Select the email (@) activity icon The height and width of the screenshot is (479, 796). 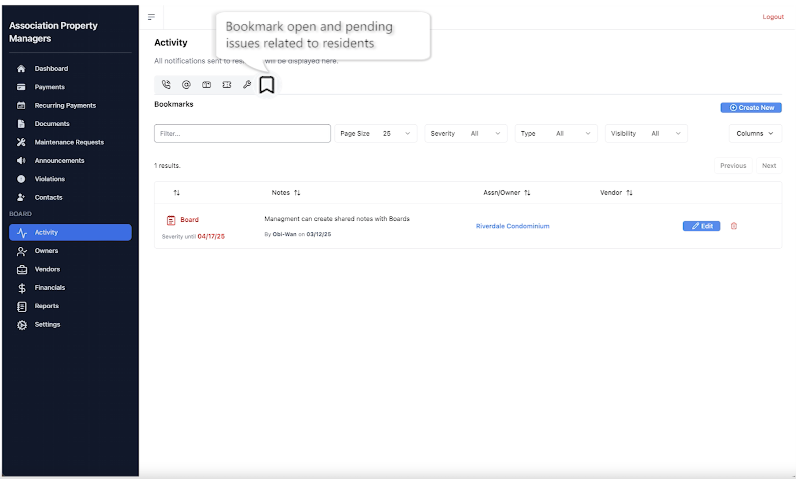click(186, 85)
